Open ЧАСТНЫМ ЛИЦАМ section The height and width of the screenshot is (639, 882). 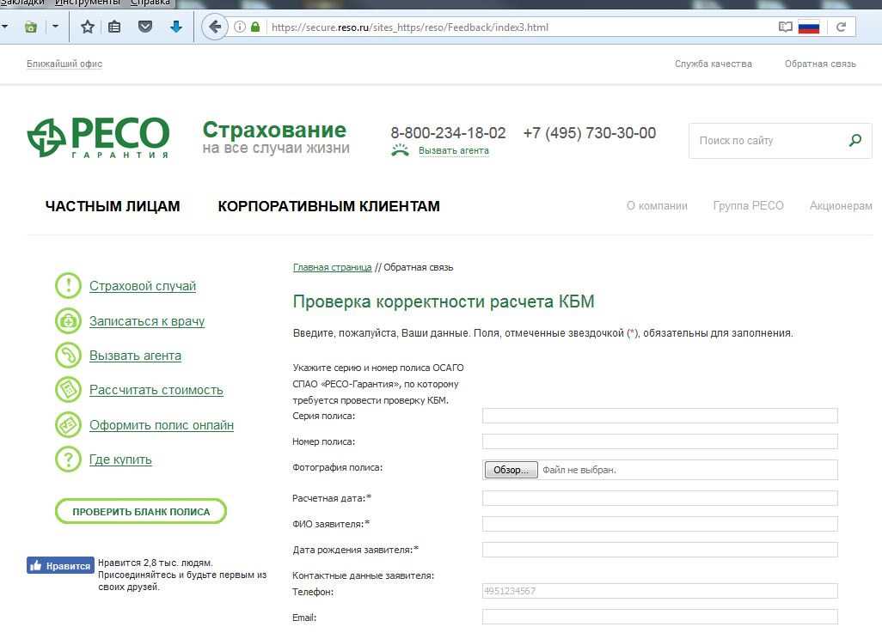click(113, 206)
